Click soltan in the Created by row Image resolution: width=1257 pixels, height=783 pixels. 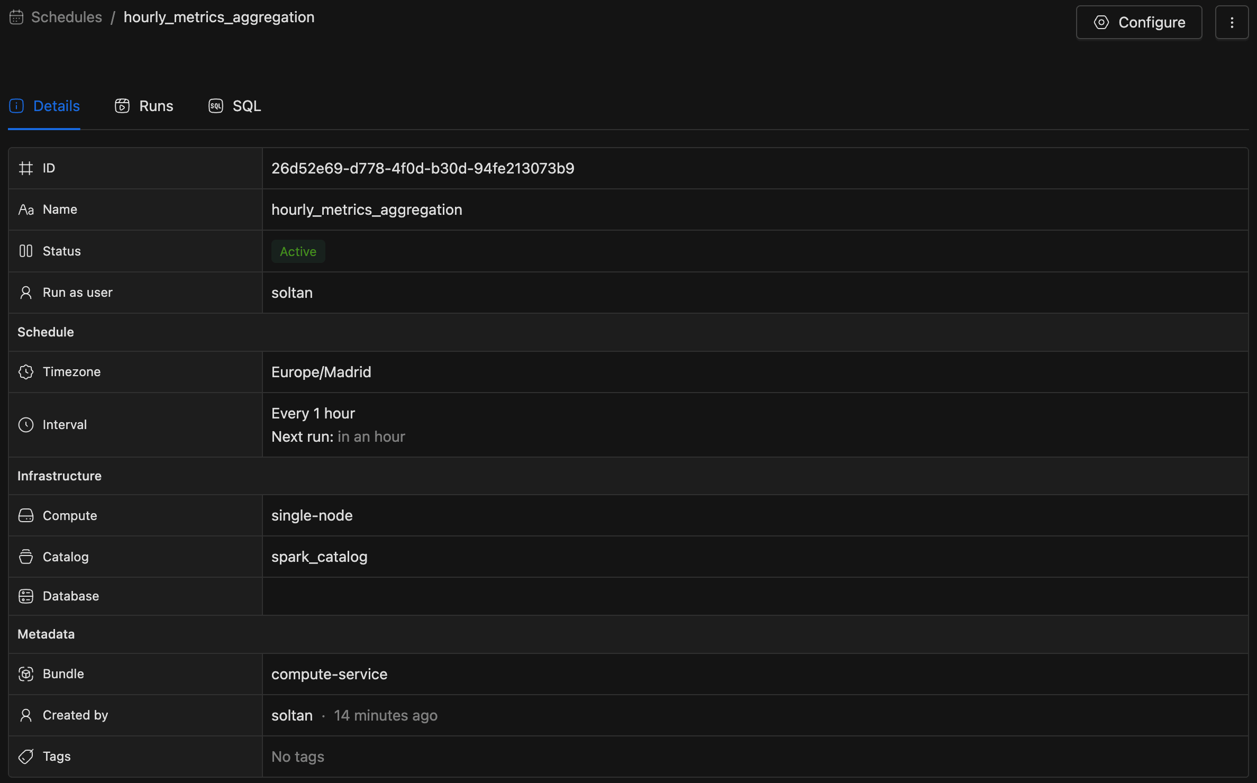coord(292,715)
